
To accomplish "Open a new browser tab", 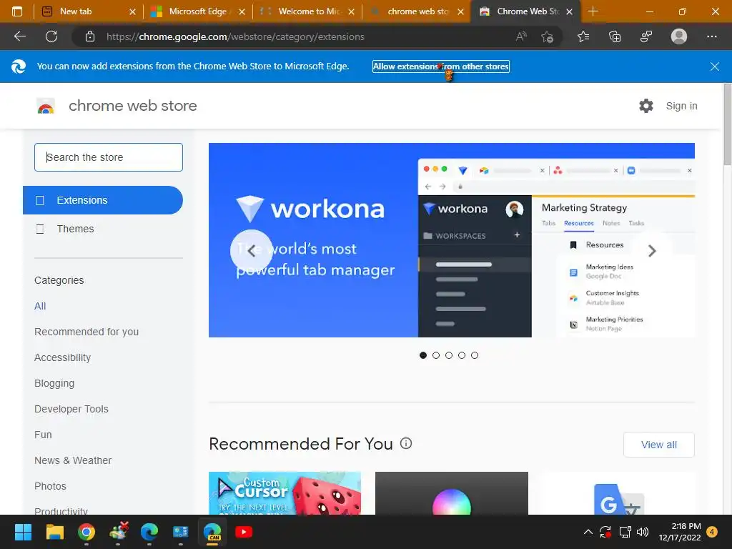I will 593,11.
